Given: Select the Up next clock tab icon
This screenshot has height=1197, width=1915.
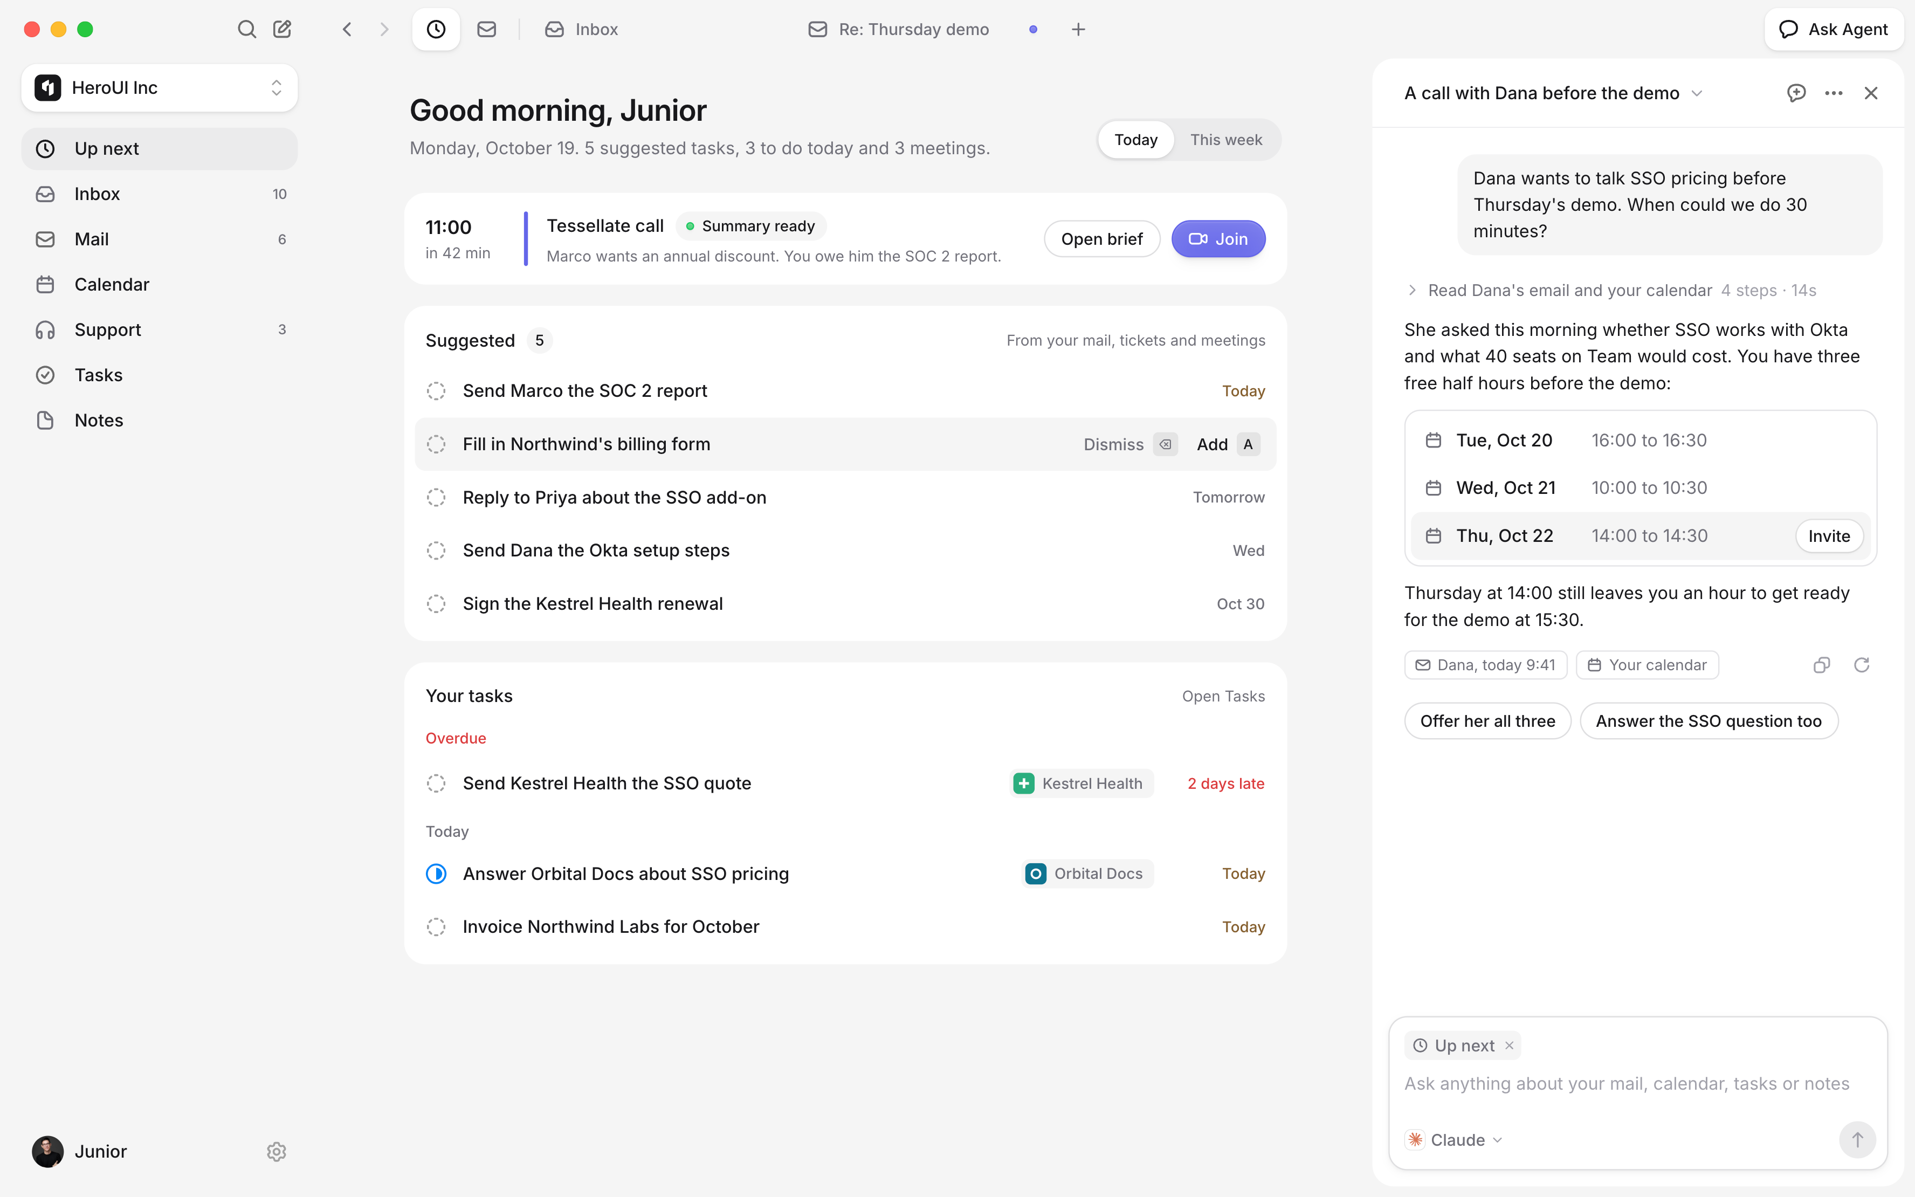Looking at the screenshot, I should [436, 29].
